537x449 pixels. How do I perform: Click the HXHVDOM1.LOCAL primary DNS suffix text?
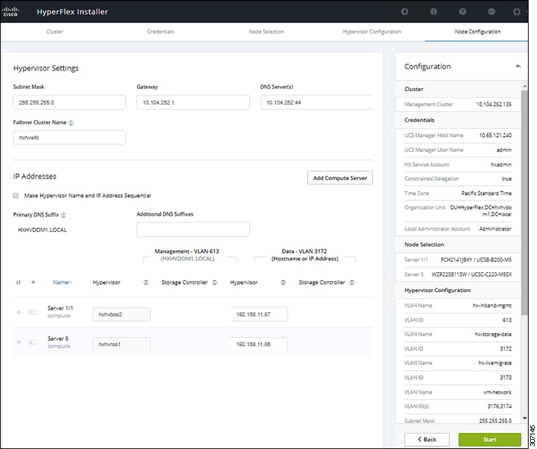point(42,230)
